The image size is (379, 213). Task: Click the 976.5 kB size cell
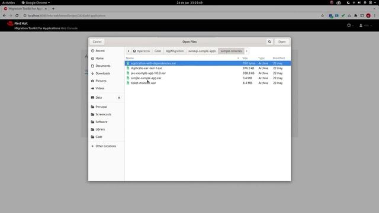tap(248, 69)
